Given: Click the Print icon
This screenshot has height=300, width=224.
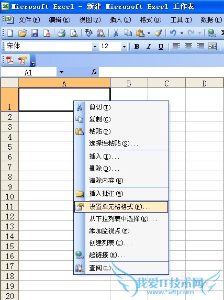Looking at the screenshot, I should click(x=62, y=33).
